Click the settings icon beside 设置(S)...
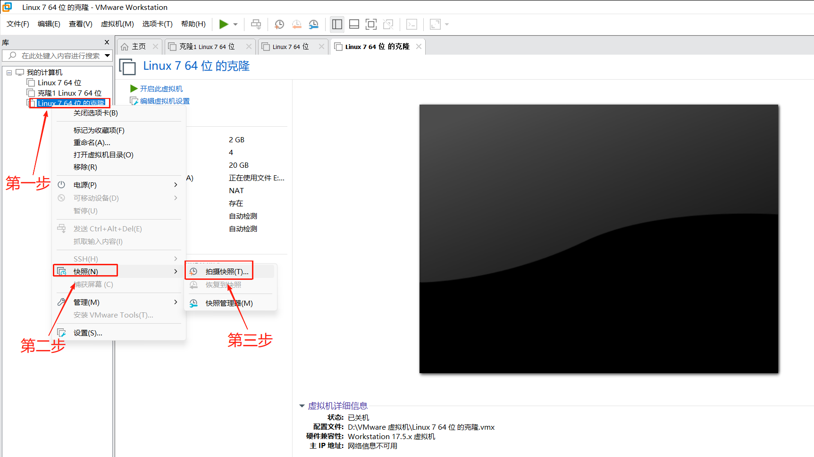Image resolution: width=814 pixels, height=457 pixels. click(x=61, y=333)
